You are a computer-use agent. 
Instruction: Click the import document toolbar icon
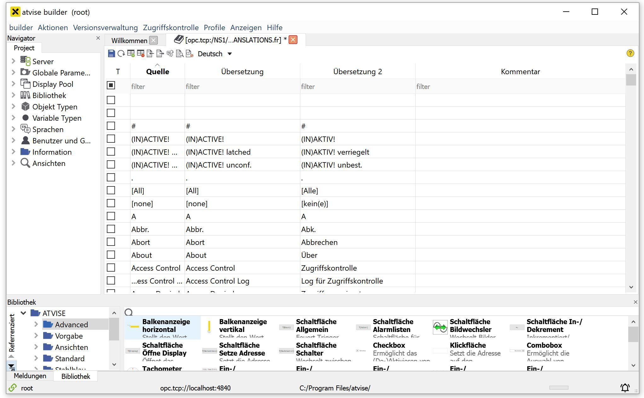(150, 54)
